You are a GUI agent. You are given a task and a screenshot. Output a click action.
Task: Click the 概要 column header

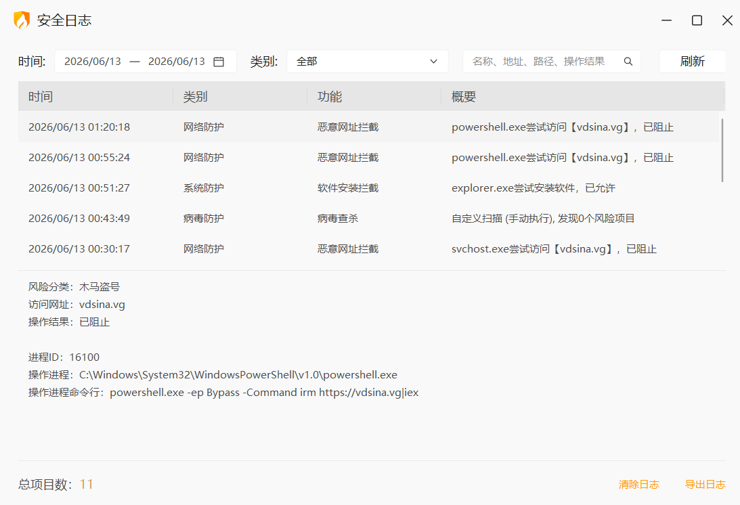tap(582, 96)
